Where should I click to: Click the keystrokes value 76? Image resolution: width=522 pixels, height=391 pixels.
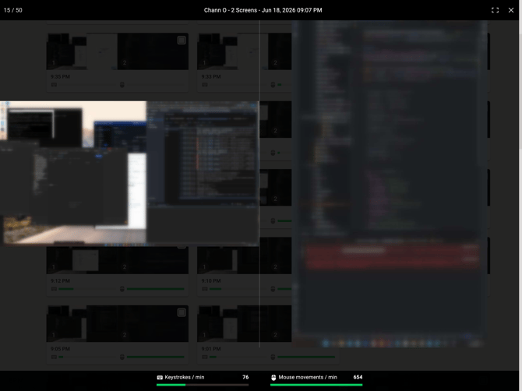[245, 377]
